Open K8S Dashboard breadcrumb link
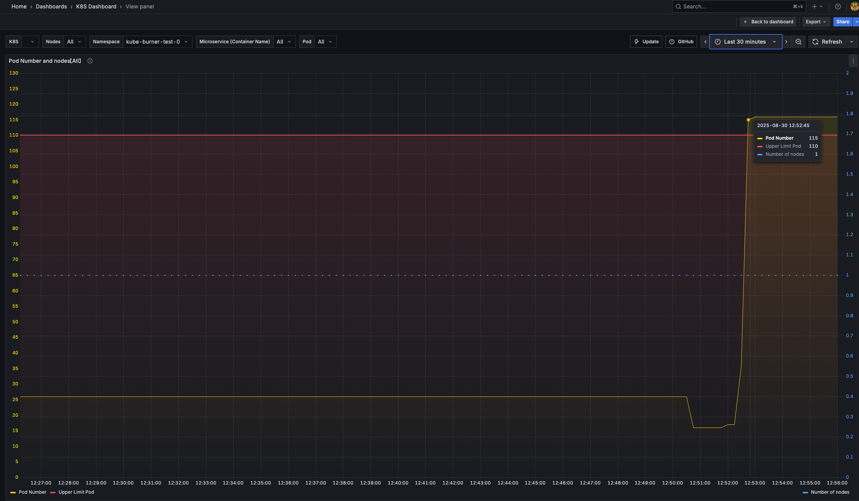Viewport: 859px width, 501px height. click(96, 7)
